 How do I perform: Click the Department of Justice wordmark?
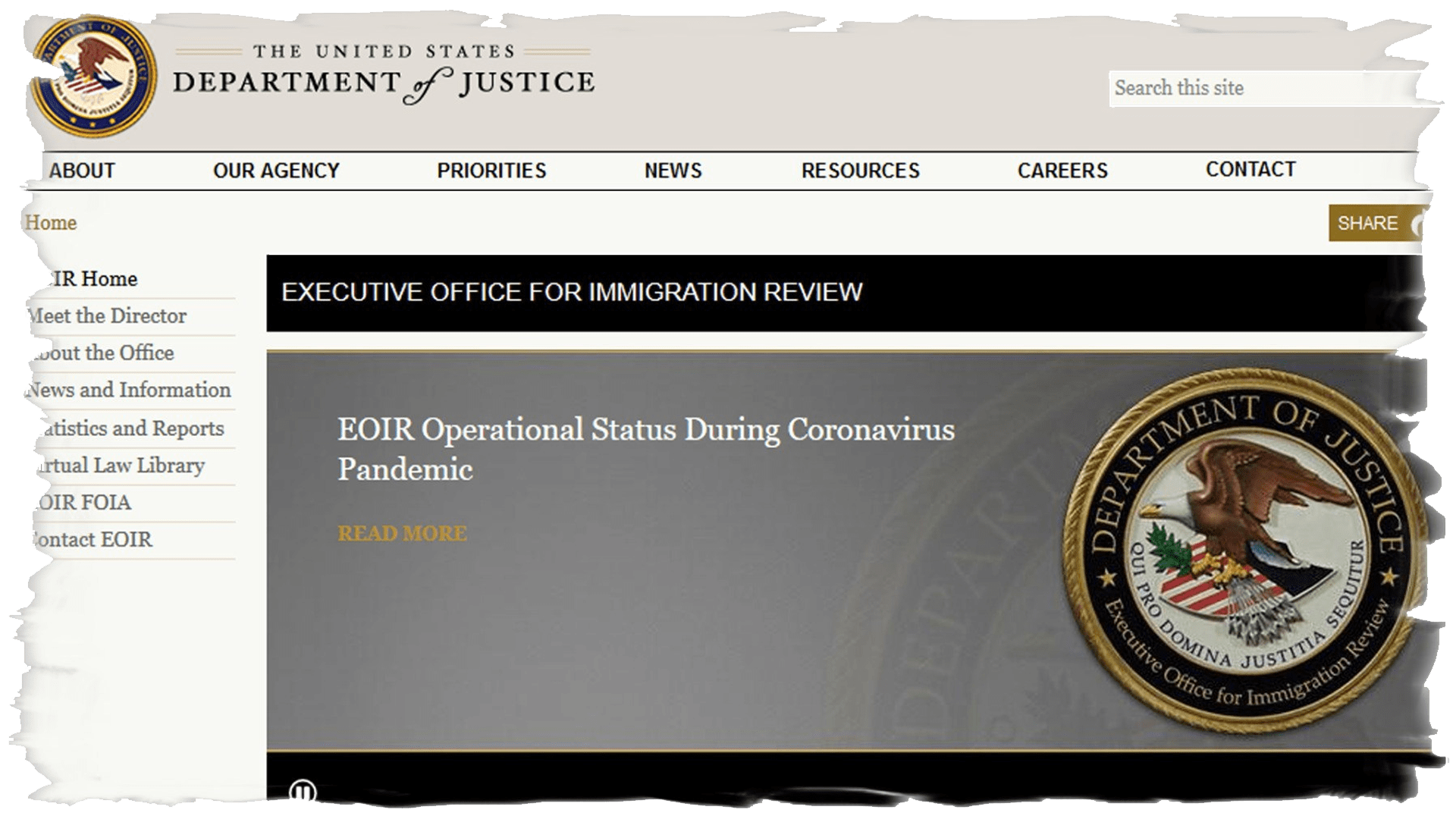[384, 76]
